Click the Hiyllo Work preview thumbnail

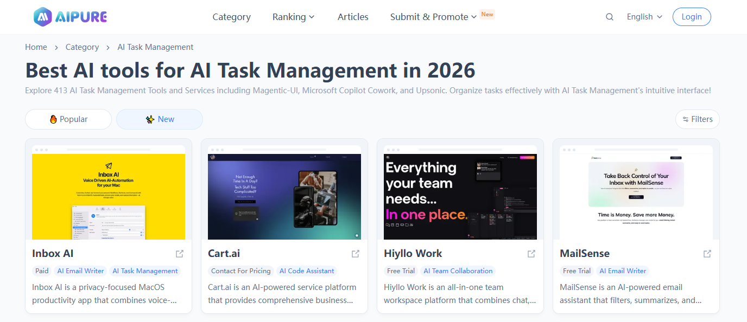click(x=460, y=196)
